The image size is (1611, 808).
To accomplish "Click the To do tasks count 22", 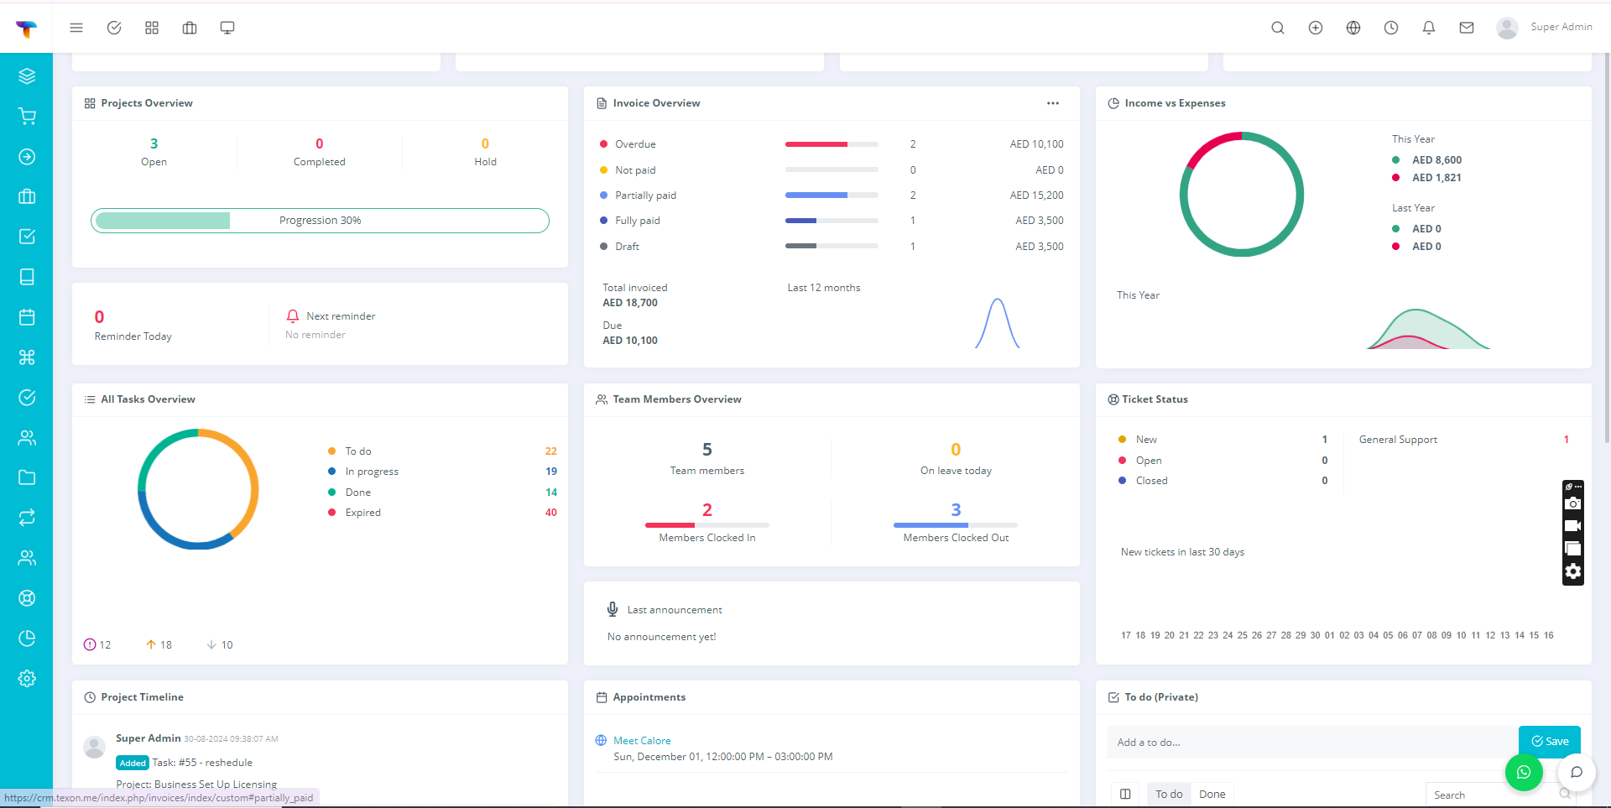I will click(551, 451).
